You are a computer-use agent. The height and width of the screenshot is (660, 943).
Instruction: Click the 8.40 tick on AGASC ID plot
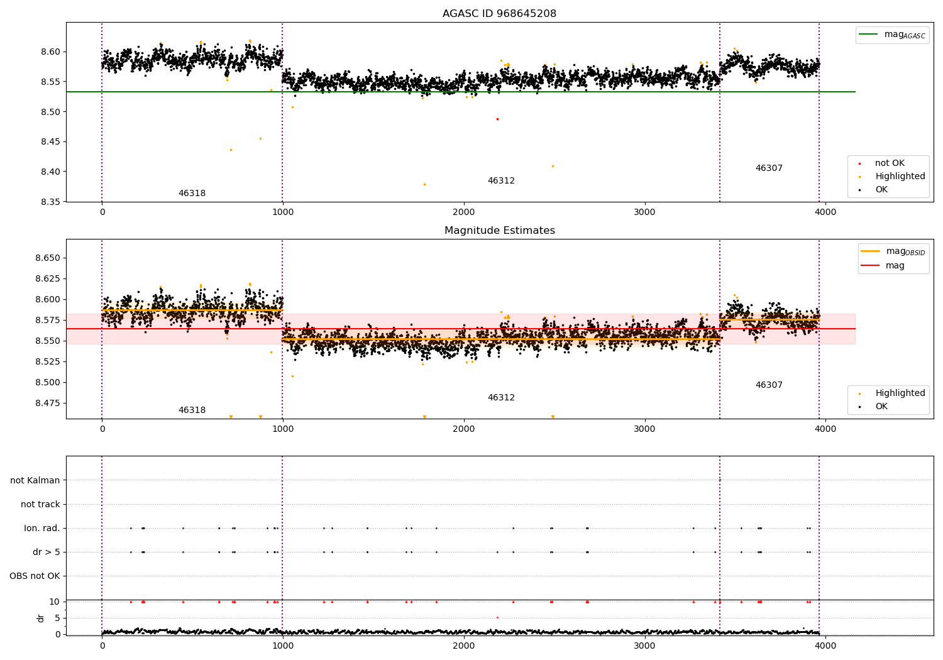pos(50,172)
